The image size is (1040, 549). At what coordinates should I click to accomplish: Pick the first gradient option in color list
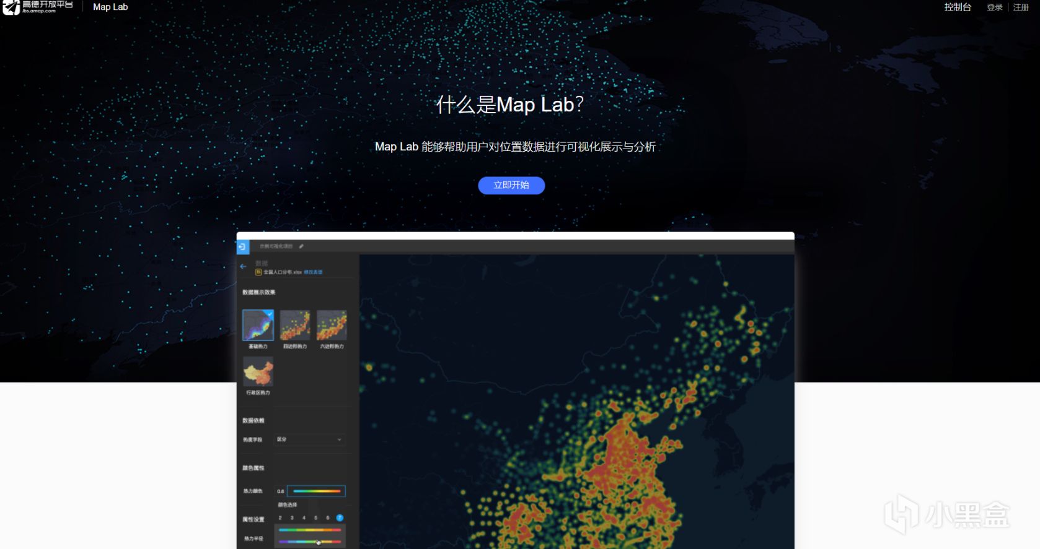tap(310, 530)
